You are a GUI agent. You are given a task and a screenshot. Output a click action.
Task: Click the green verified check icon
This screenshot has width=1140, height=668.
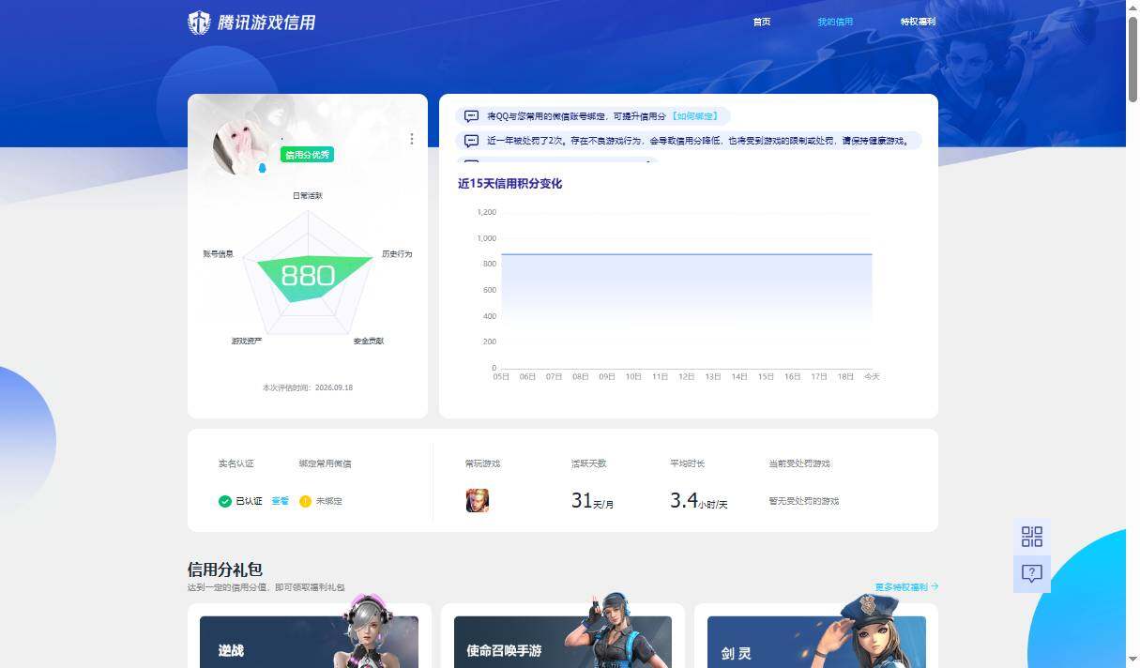(225, 501)
